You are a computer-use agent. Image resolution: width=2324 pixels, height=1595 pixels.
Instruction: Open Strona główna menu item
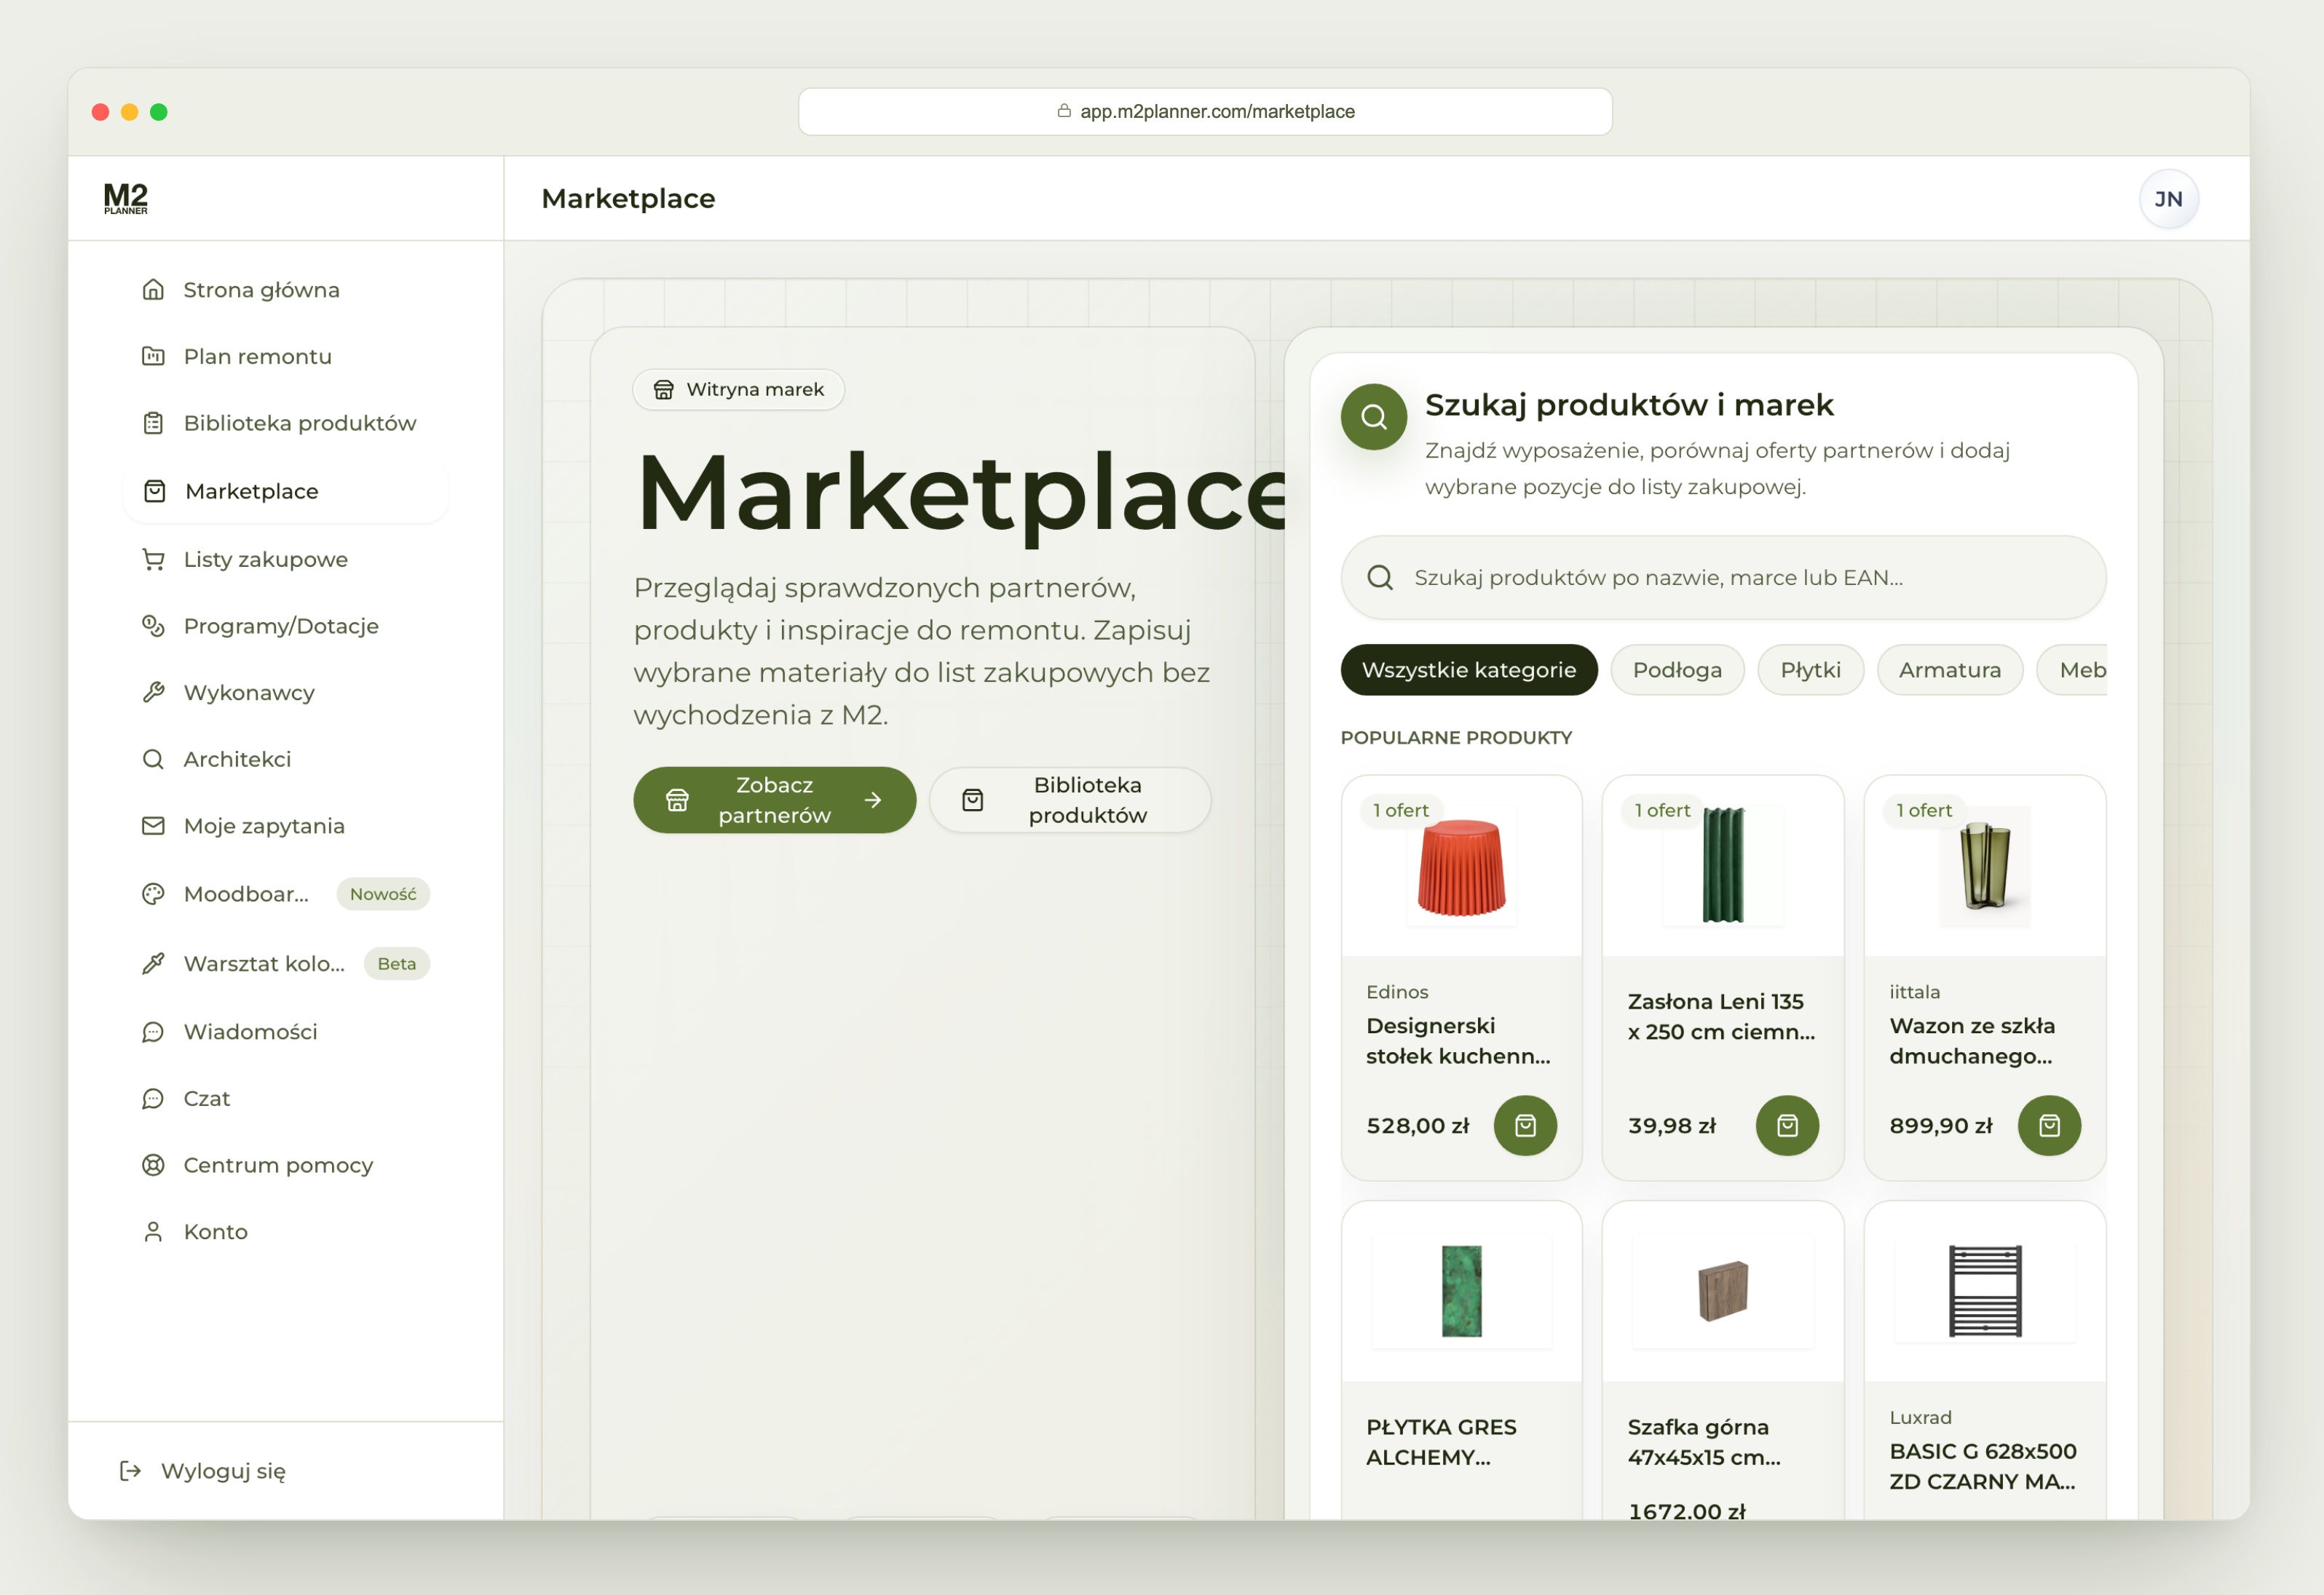point(285,290)
